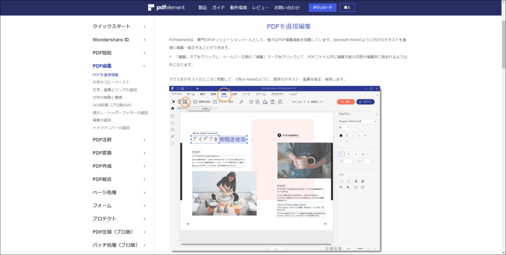Open 製品 in site navigation
This screenshot has height=255, width=506.
(203, 7)
